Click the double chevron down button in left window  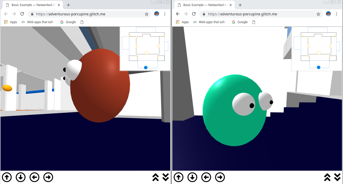pos(165,177)
